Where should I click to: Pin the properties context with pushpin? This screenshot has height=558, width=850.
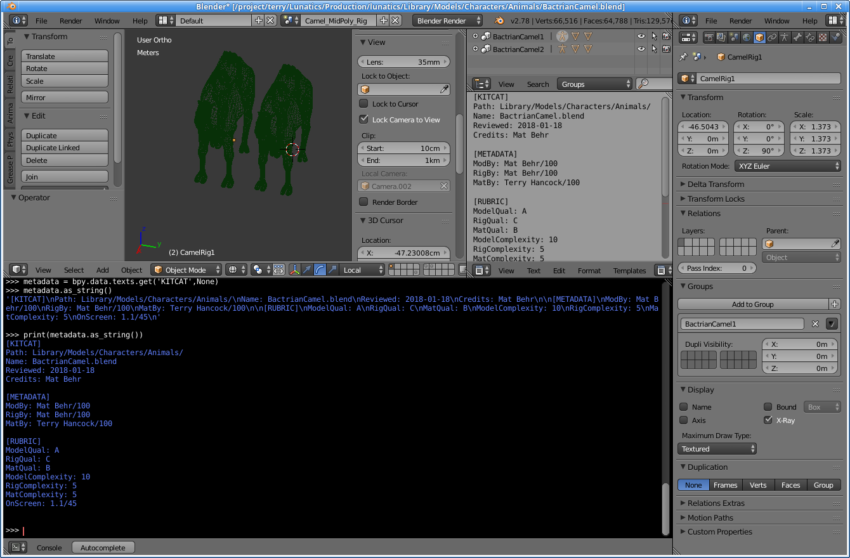click(x=683, y=56)
